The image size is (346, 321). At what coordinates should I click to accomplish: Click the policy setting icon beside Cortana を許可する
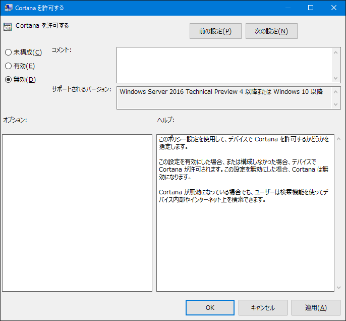[x=8, y=27]
